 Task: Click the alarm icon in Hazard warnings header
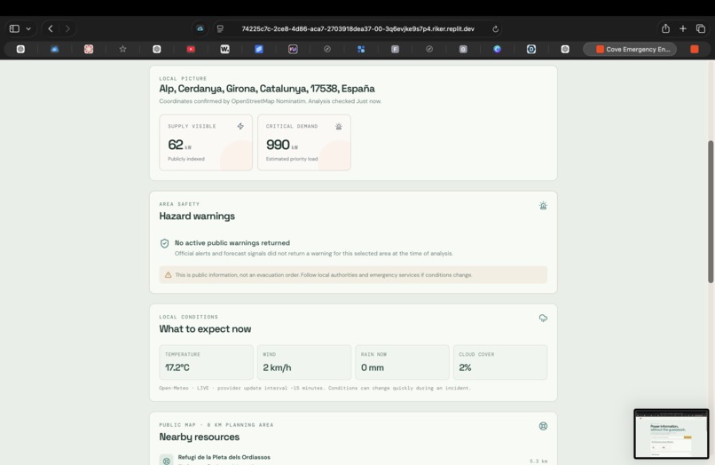coord(543,206)
